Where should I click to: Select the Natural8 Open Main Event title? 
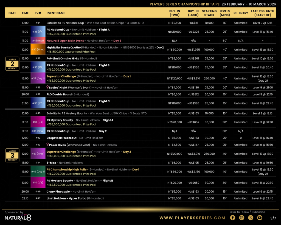tap(65, 41)
